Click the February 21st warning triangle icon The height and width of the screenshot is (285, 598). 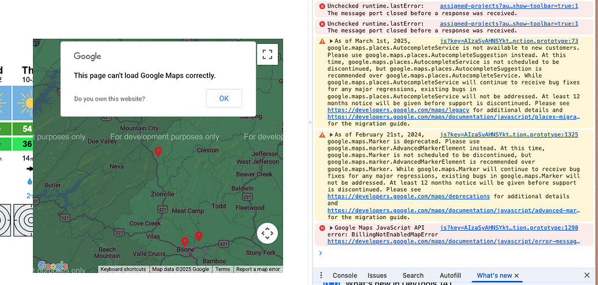pyautogui.click(x=322, y=135)
